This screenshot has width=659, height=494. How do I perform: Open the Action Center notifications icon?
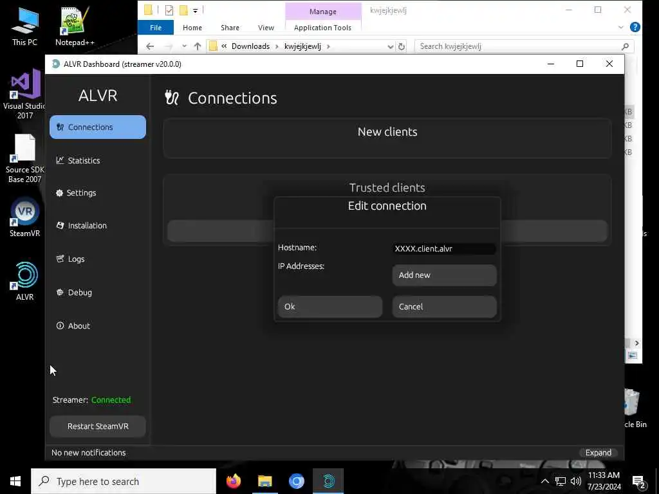(639, 482)
